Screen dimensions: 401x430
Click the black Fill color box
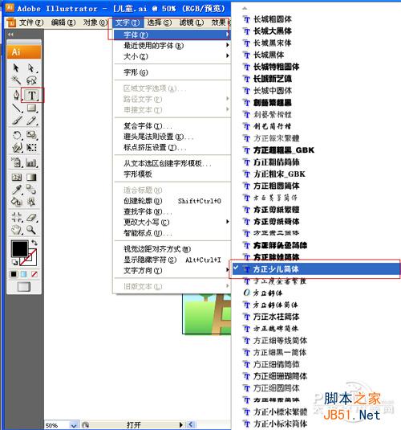pos(19,248)
